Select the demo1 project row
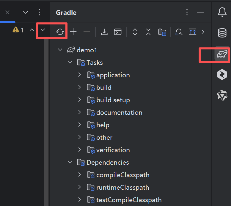The width and height of the screenshot is (231, 206). (x=131, y=50)
